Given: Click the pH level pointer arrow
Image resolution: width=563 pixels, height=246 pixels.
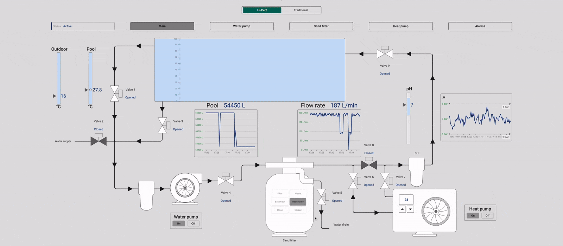Looking at the screenshot, I should point(404,105).
